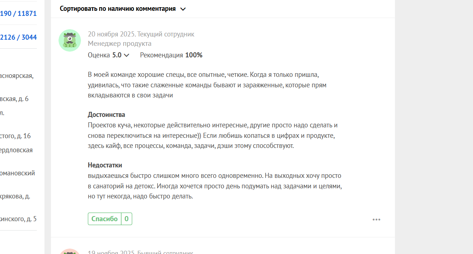
Task: Open the sort by comment availability dropdown
Action: 122,9
